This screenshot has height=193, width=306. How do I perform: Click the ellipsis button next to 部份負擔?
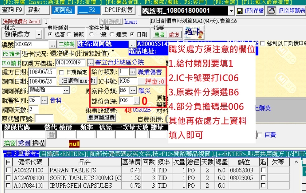click(x=136, y=100)
